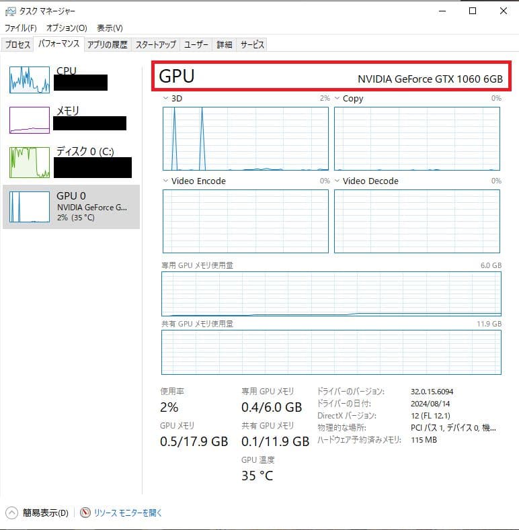This screenshot has width=519, height=530.
Task: Switch to the ユーザー tab
Action: tap(196, 44)
